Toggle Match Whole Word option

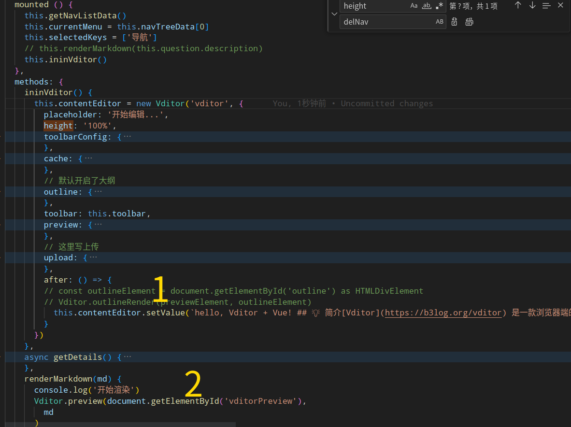[427, 6]
